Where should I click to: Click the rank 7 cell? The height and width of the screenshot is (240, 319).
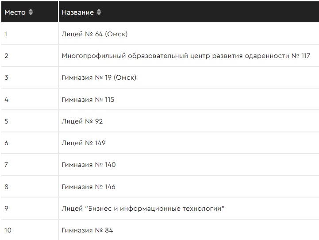pos(6,165)
